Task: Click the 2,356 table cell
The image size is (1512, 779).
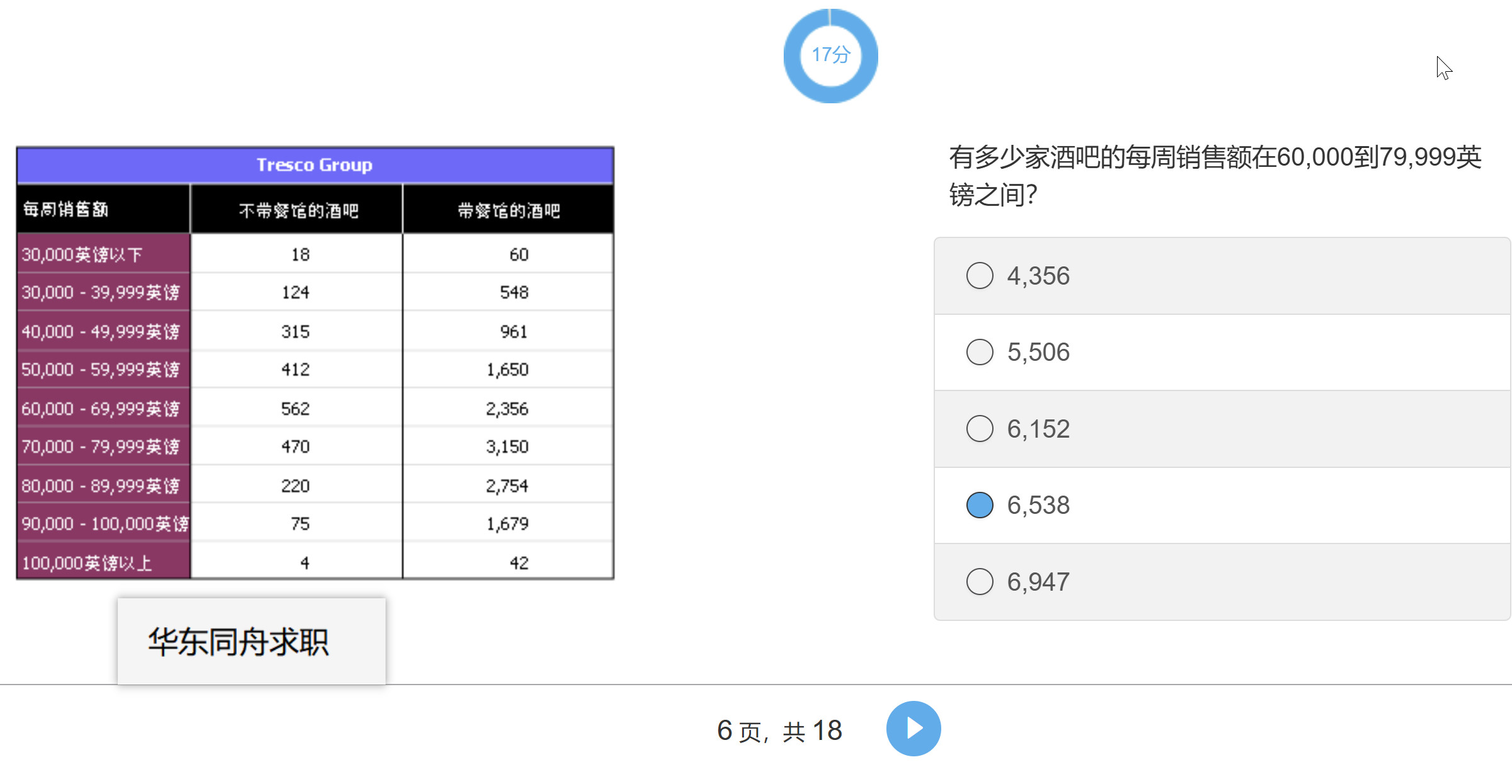Action: tap(507, 409)
